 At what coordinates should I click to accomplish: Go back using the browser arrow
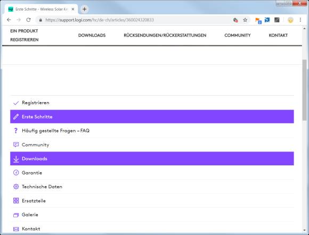tap(9, 20)
